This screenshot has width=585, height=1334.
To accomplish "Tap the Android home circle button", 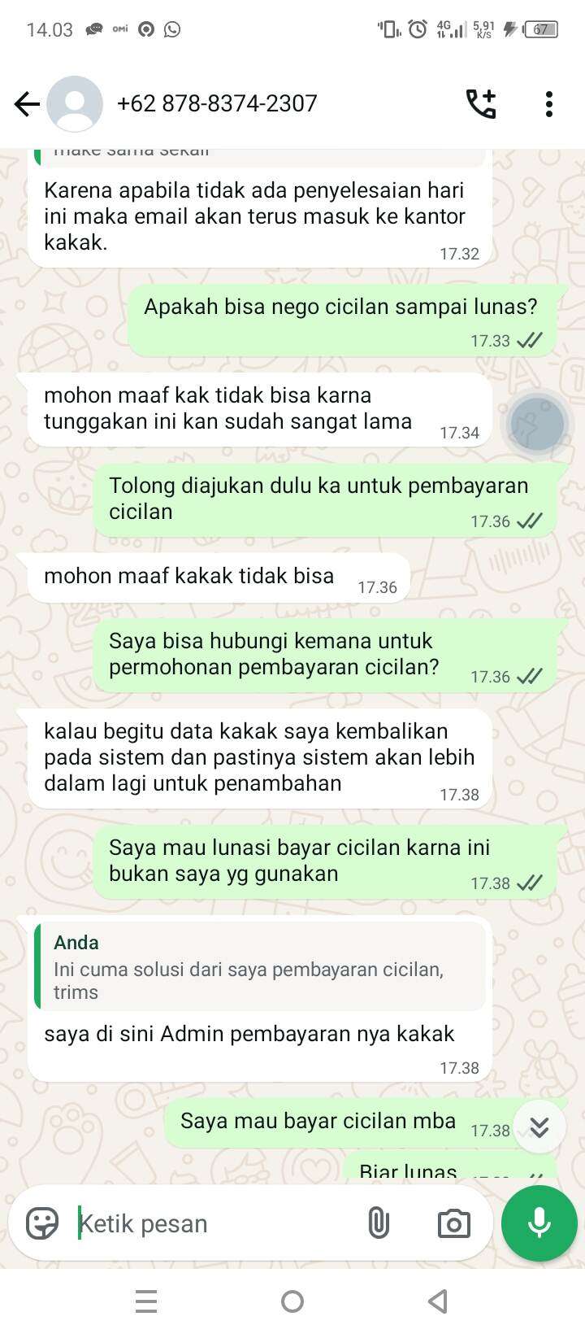I will pos(292,1301).
